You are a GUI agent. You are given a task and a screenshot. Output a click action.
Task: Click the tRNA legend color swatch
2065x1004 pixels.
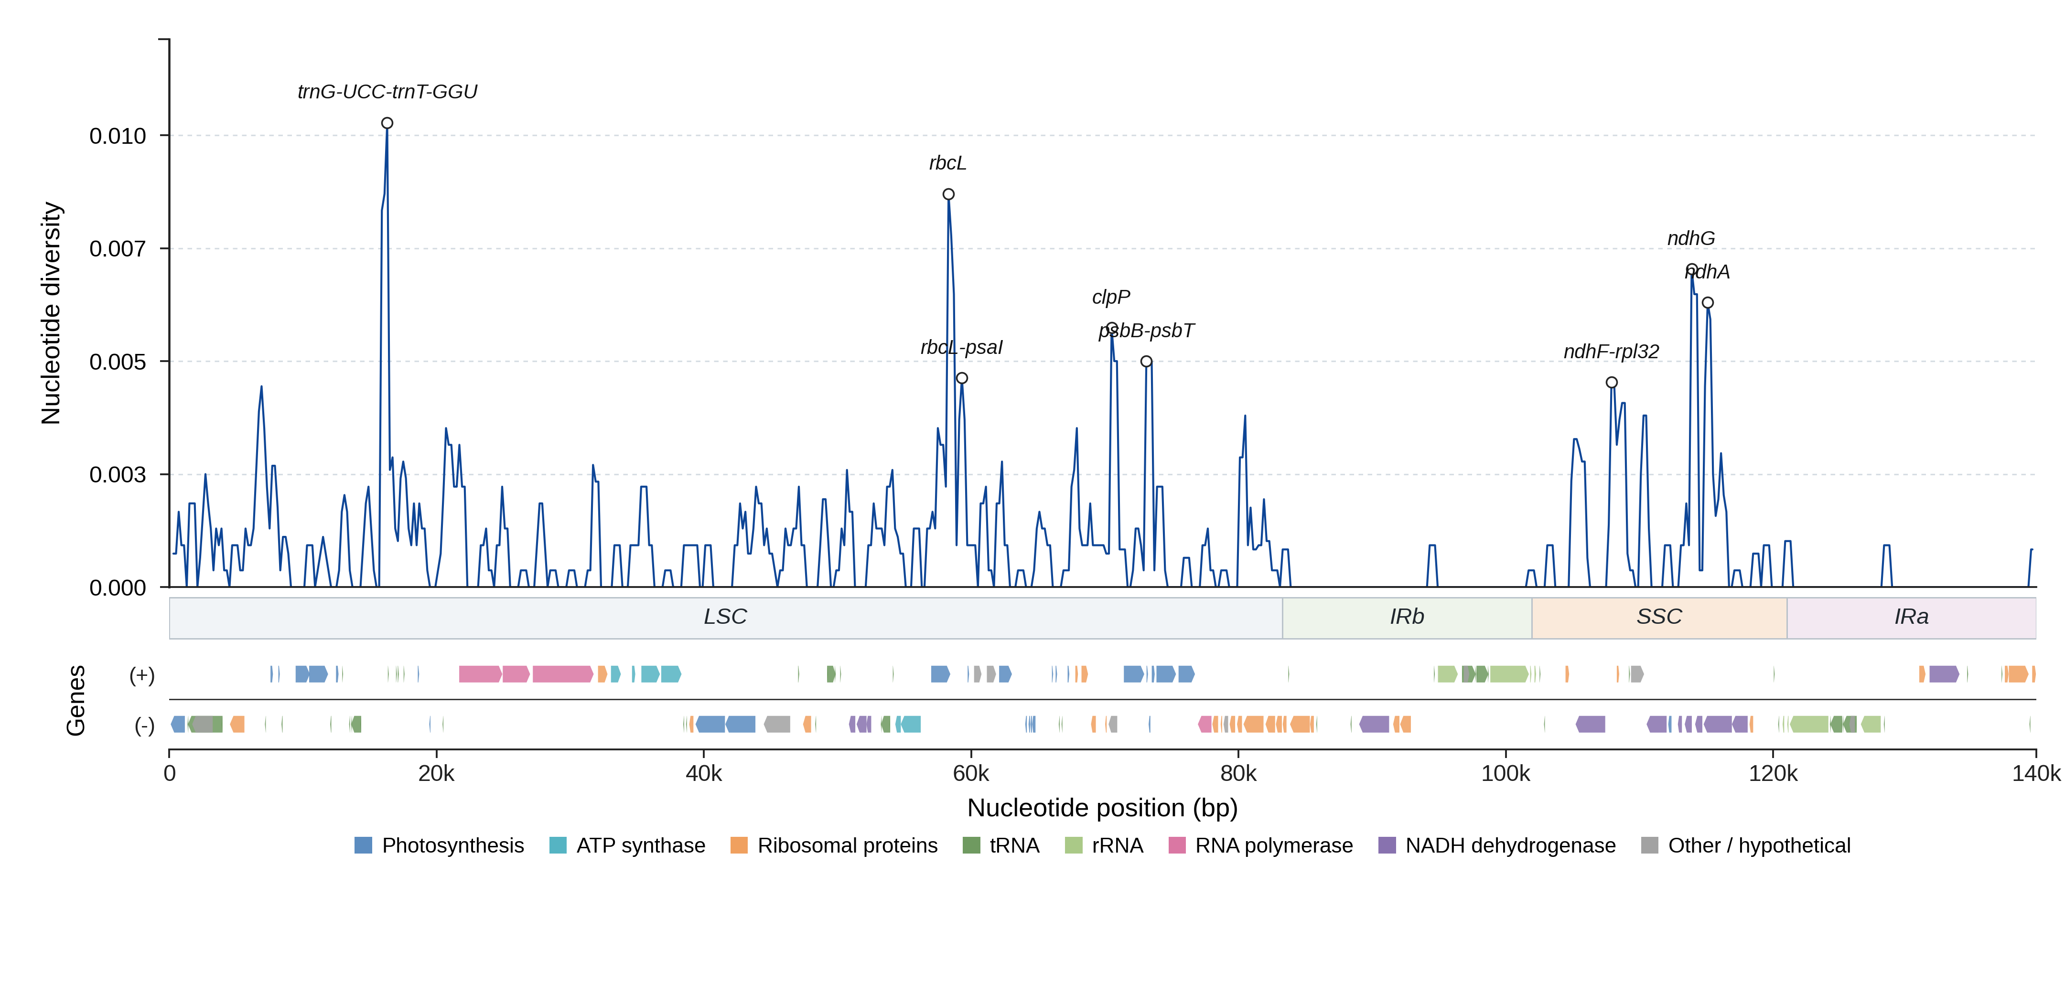971,845
